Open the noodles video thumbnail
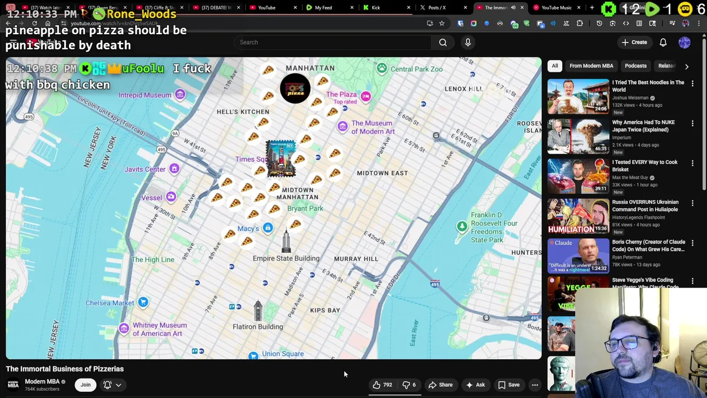Screen dimensions: 707x398 pyautogui.click(x=578, y=97)
